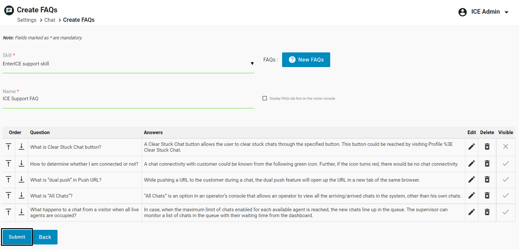The height and width of the screenshot is (250, 519).
Task: Click the user avatar icon by ICE Admin
Action: click(462, 12)
